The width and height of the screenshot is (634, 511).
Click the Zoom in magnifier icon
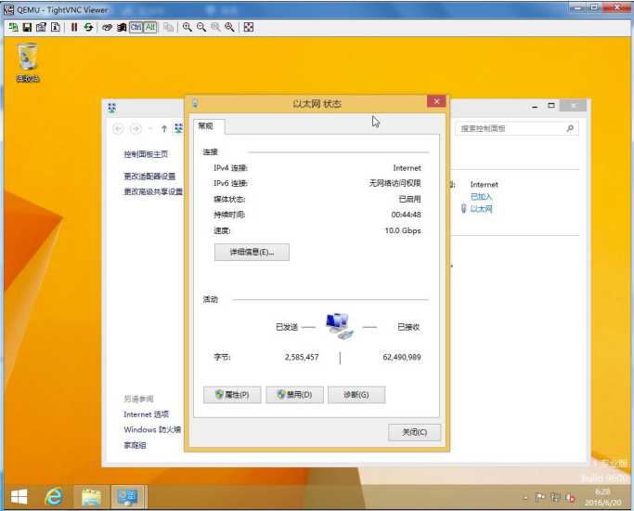point(187,27)
